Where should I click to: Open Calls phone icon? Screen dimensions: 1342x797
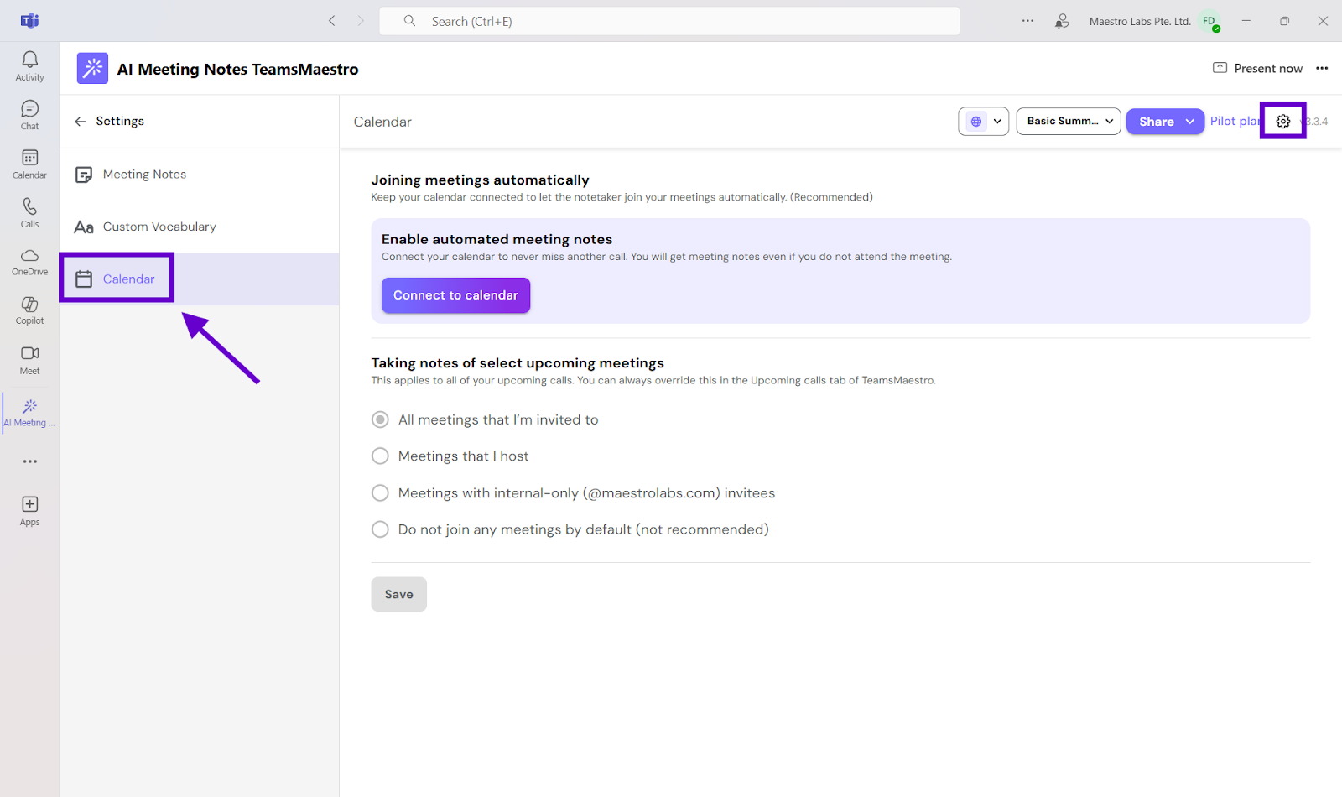coord(29,212)
